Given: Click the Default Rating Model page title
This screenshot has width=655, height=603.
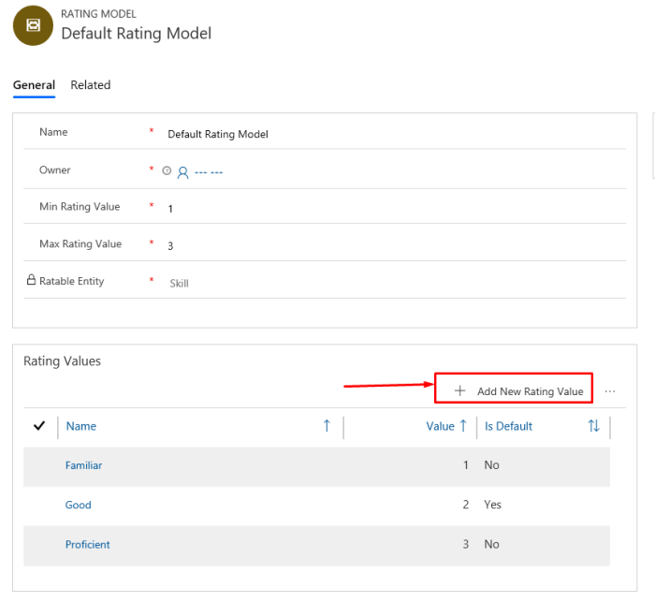Looking at the screenshot, I should tap(137, 34).
